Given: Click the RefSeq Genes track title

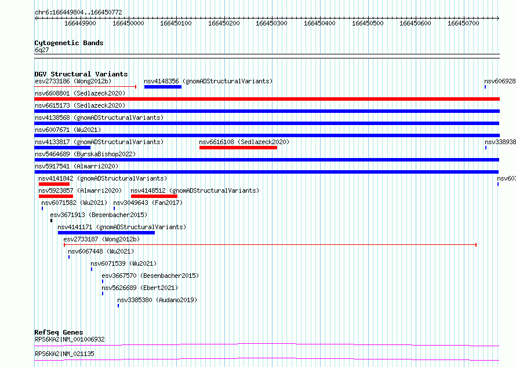Looking at the screenshot, I should [x=59, y=332].
